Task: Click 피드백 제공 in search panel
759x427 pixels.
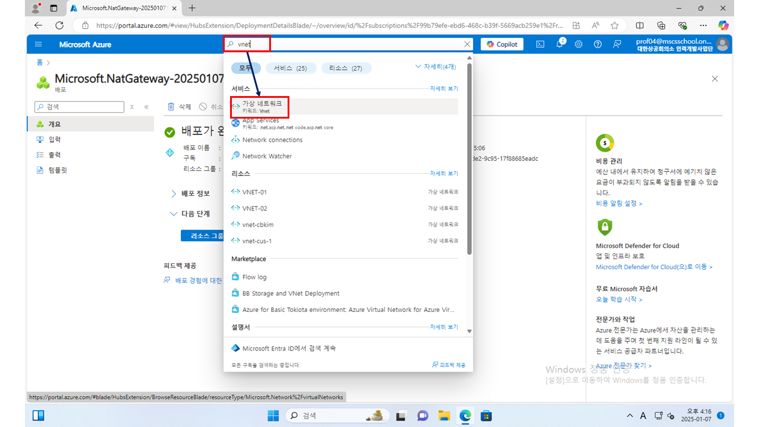Action: (x=449, y=365)
